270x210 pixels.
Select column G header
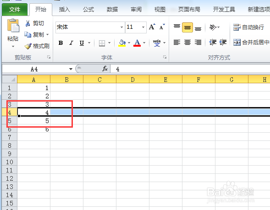coord(231,80)
